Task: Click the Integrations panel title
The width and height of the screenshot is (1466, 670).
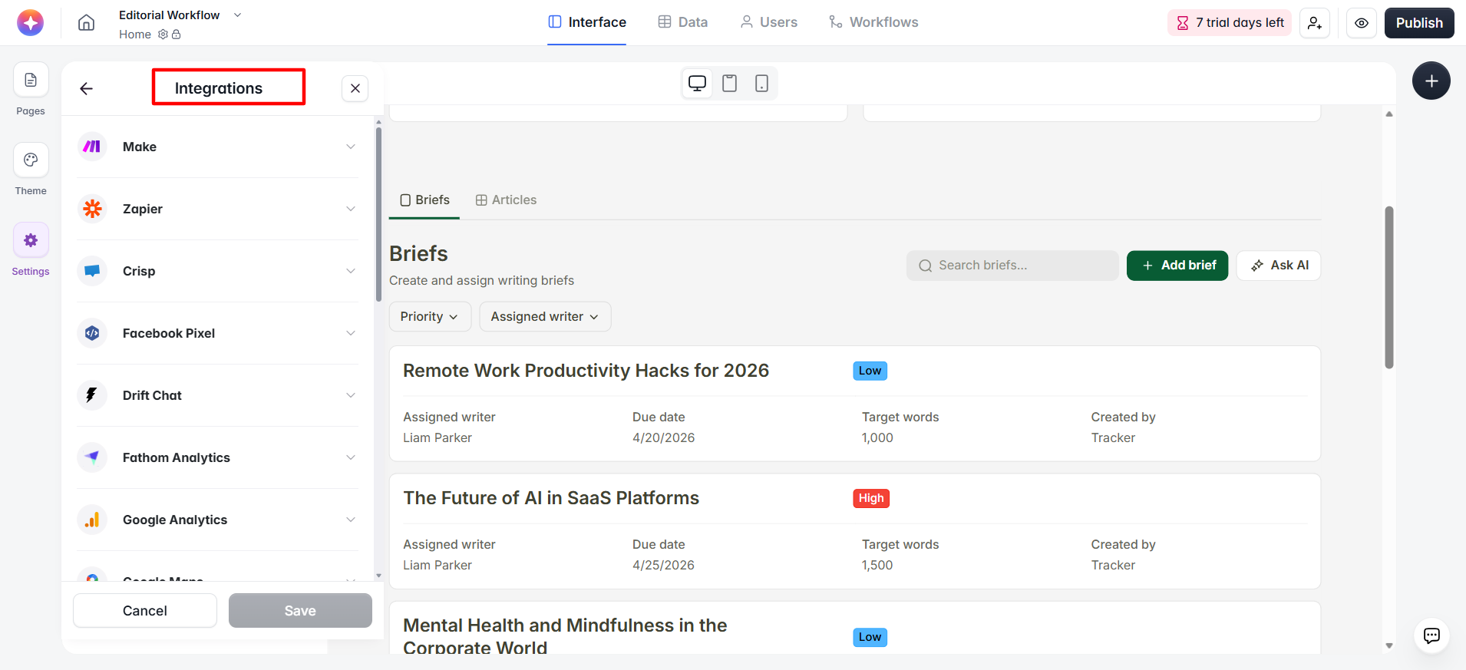Action: click(219, 88)
